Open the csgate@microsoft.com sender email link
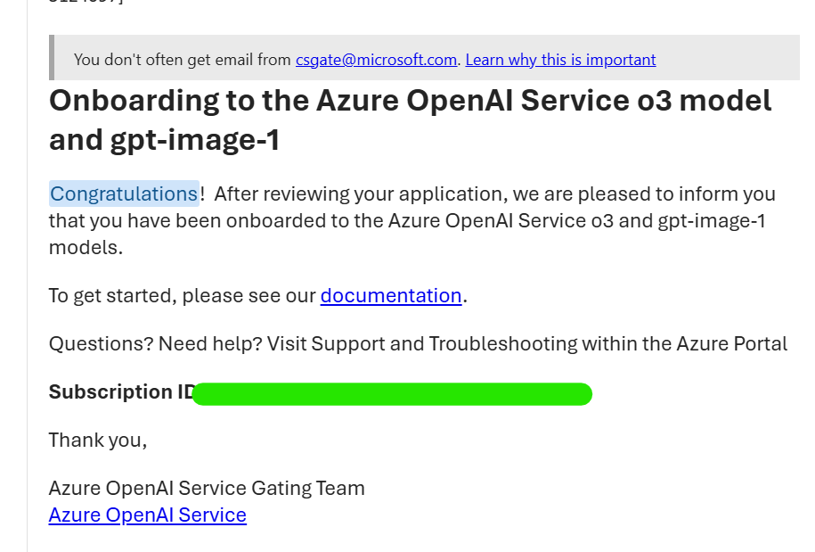Image resolution: width=815 pixels, height=552 pixels. (x=376, y=60)
